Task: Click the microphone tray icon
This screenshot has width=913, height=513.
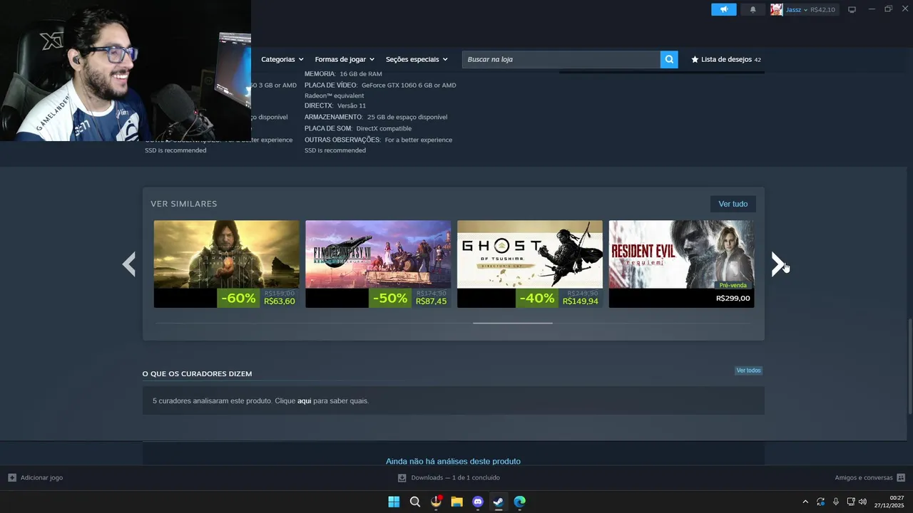Action: tap(836, 502)
